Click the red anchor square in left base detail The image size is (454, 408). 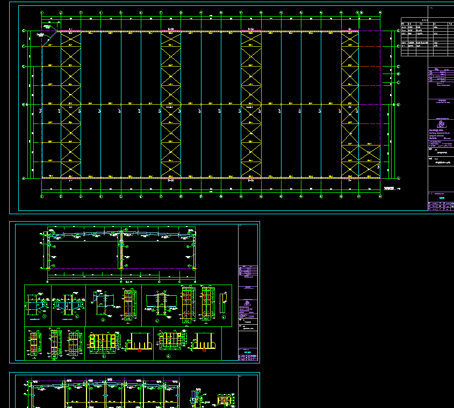(x=140, y=350)
